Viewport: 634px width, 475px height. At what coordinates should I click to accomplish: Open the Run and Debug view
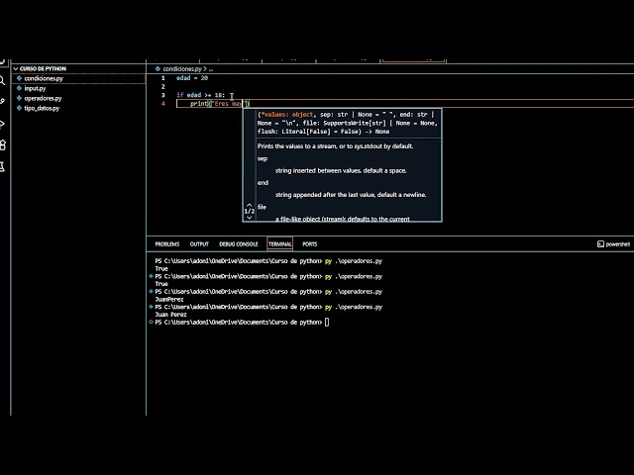coord(2,124)
